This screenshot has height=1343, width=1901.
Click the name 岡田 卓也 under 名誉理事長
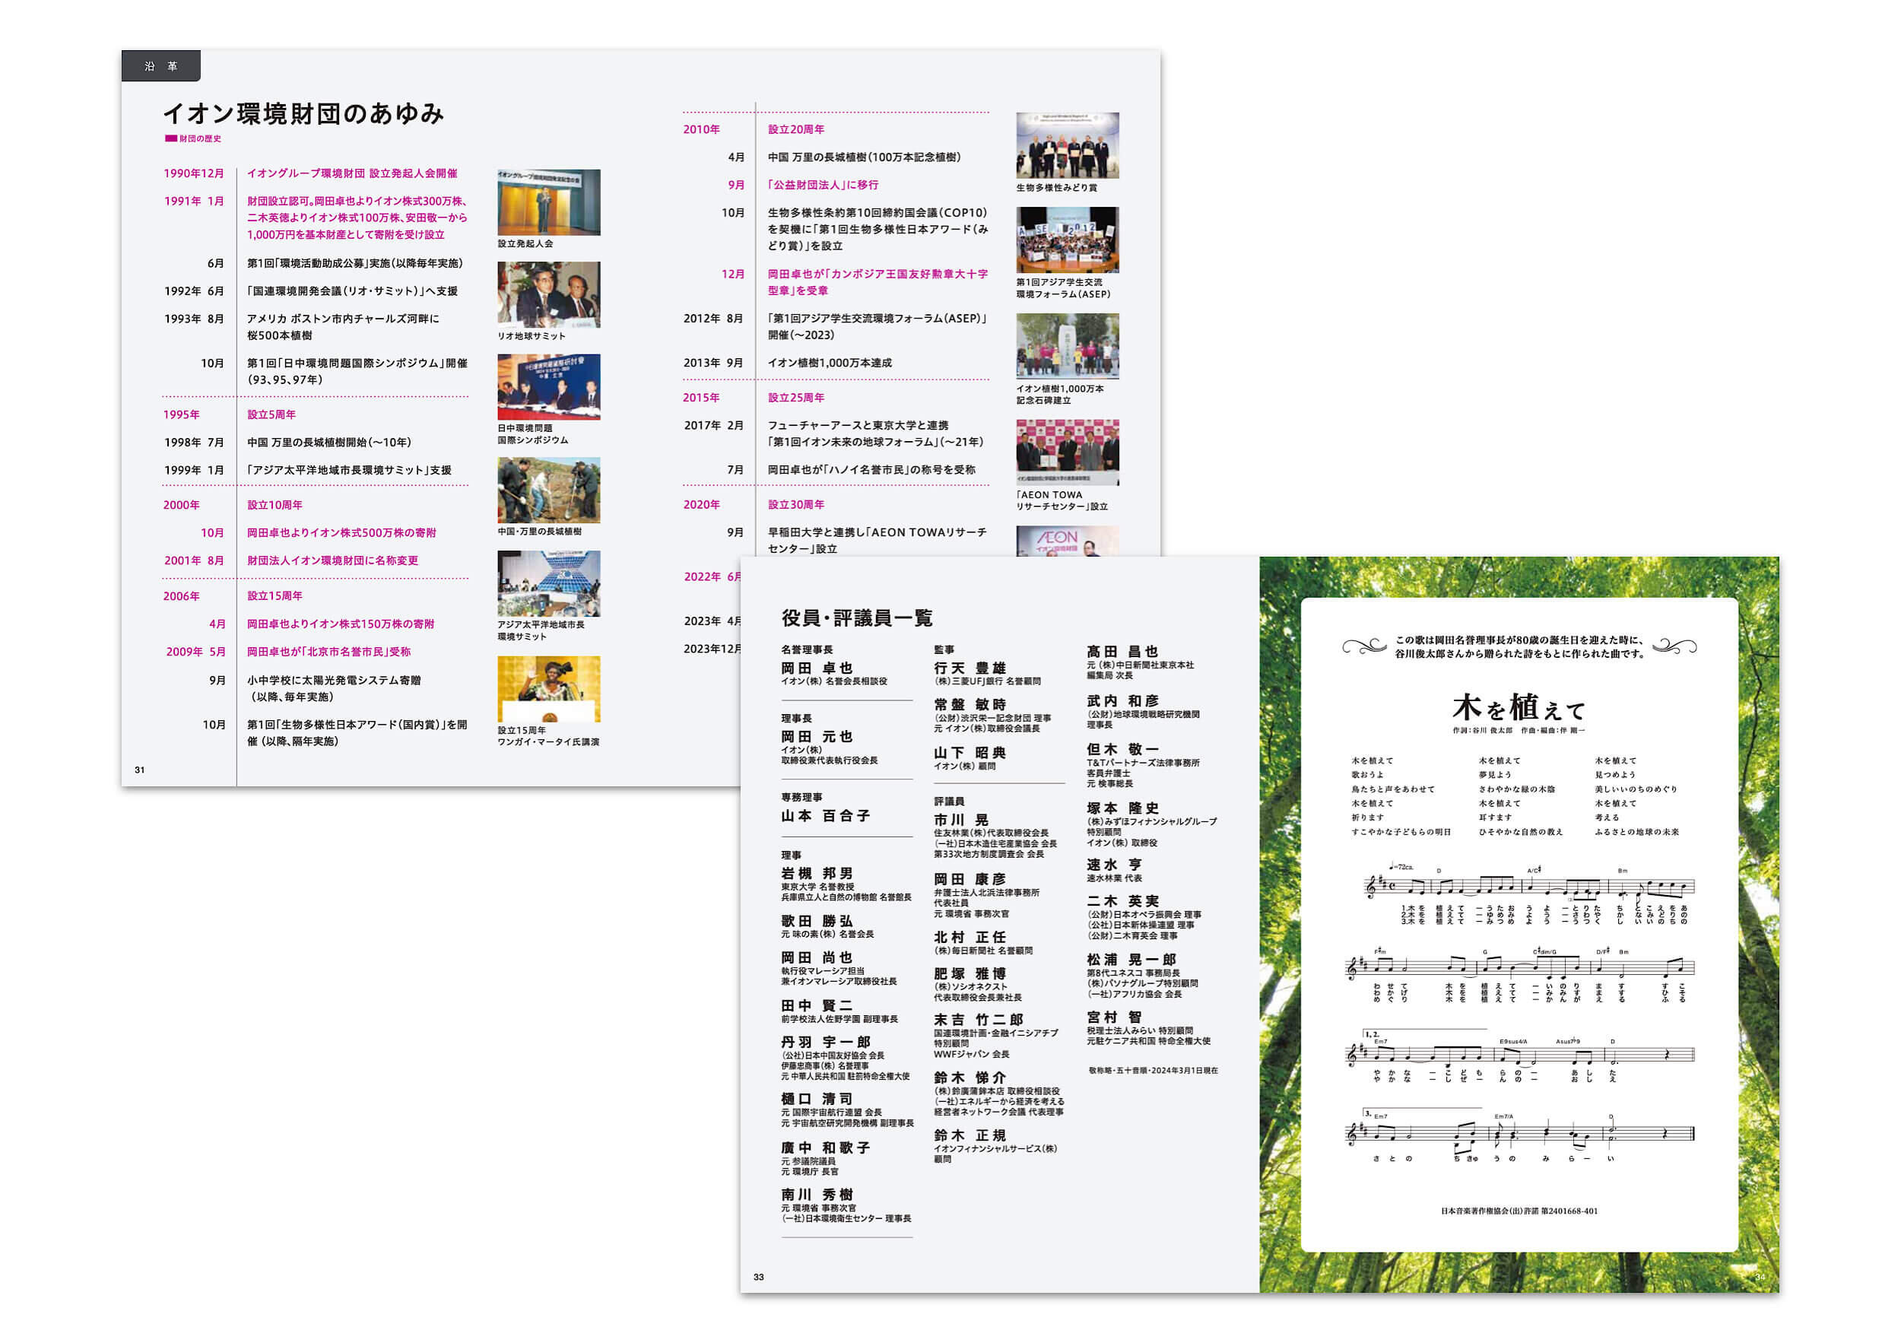[x=817, y=668]
